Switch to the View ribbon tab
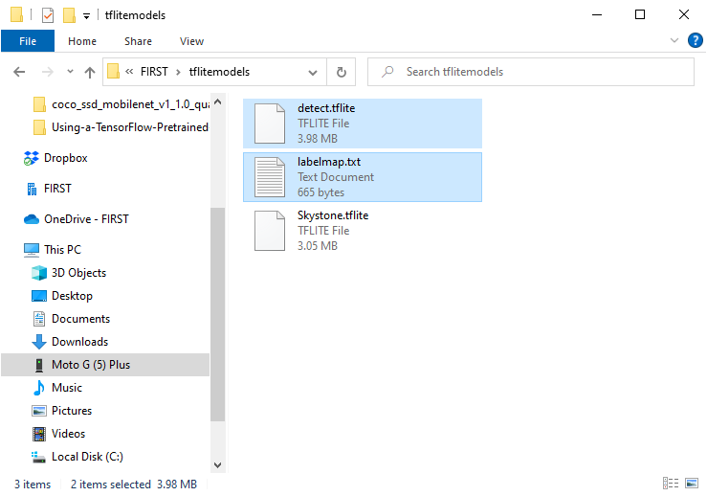This screenshot has width=707, height=496. [x=191, y=41]
